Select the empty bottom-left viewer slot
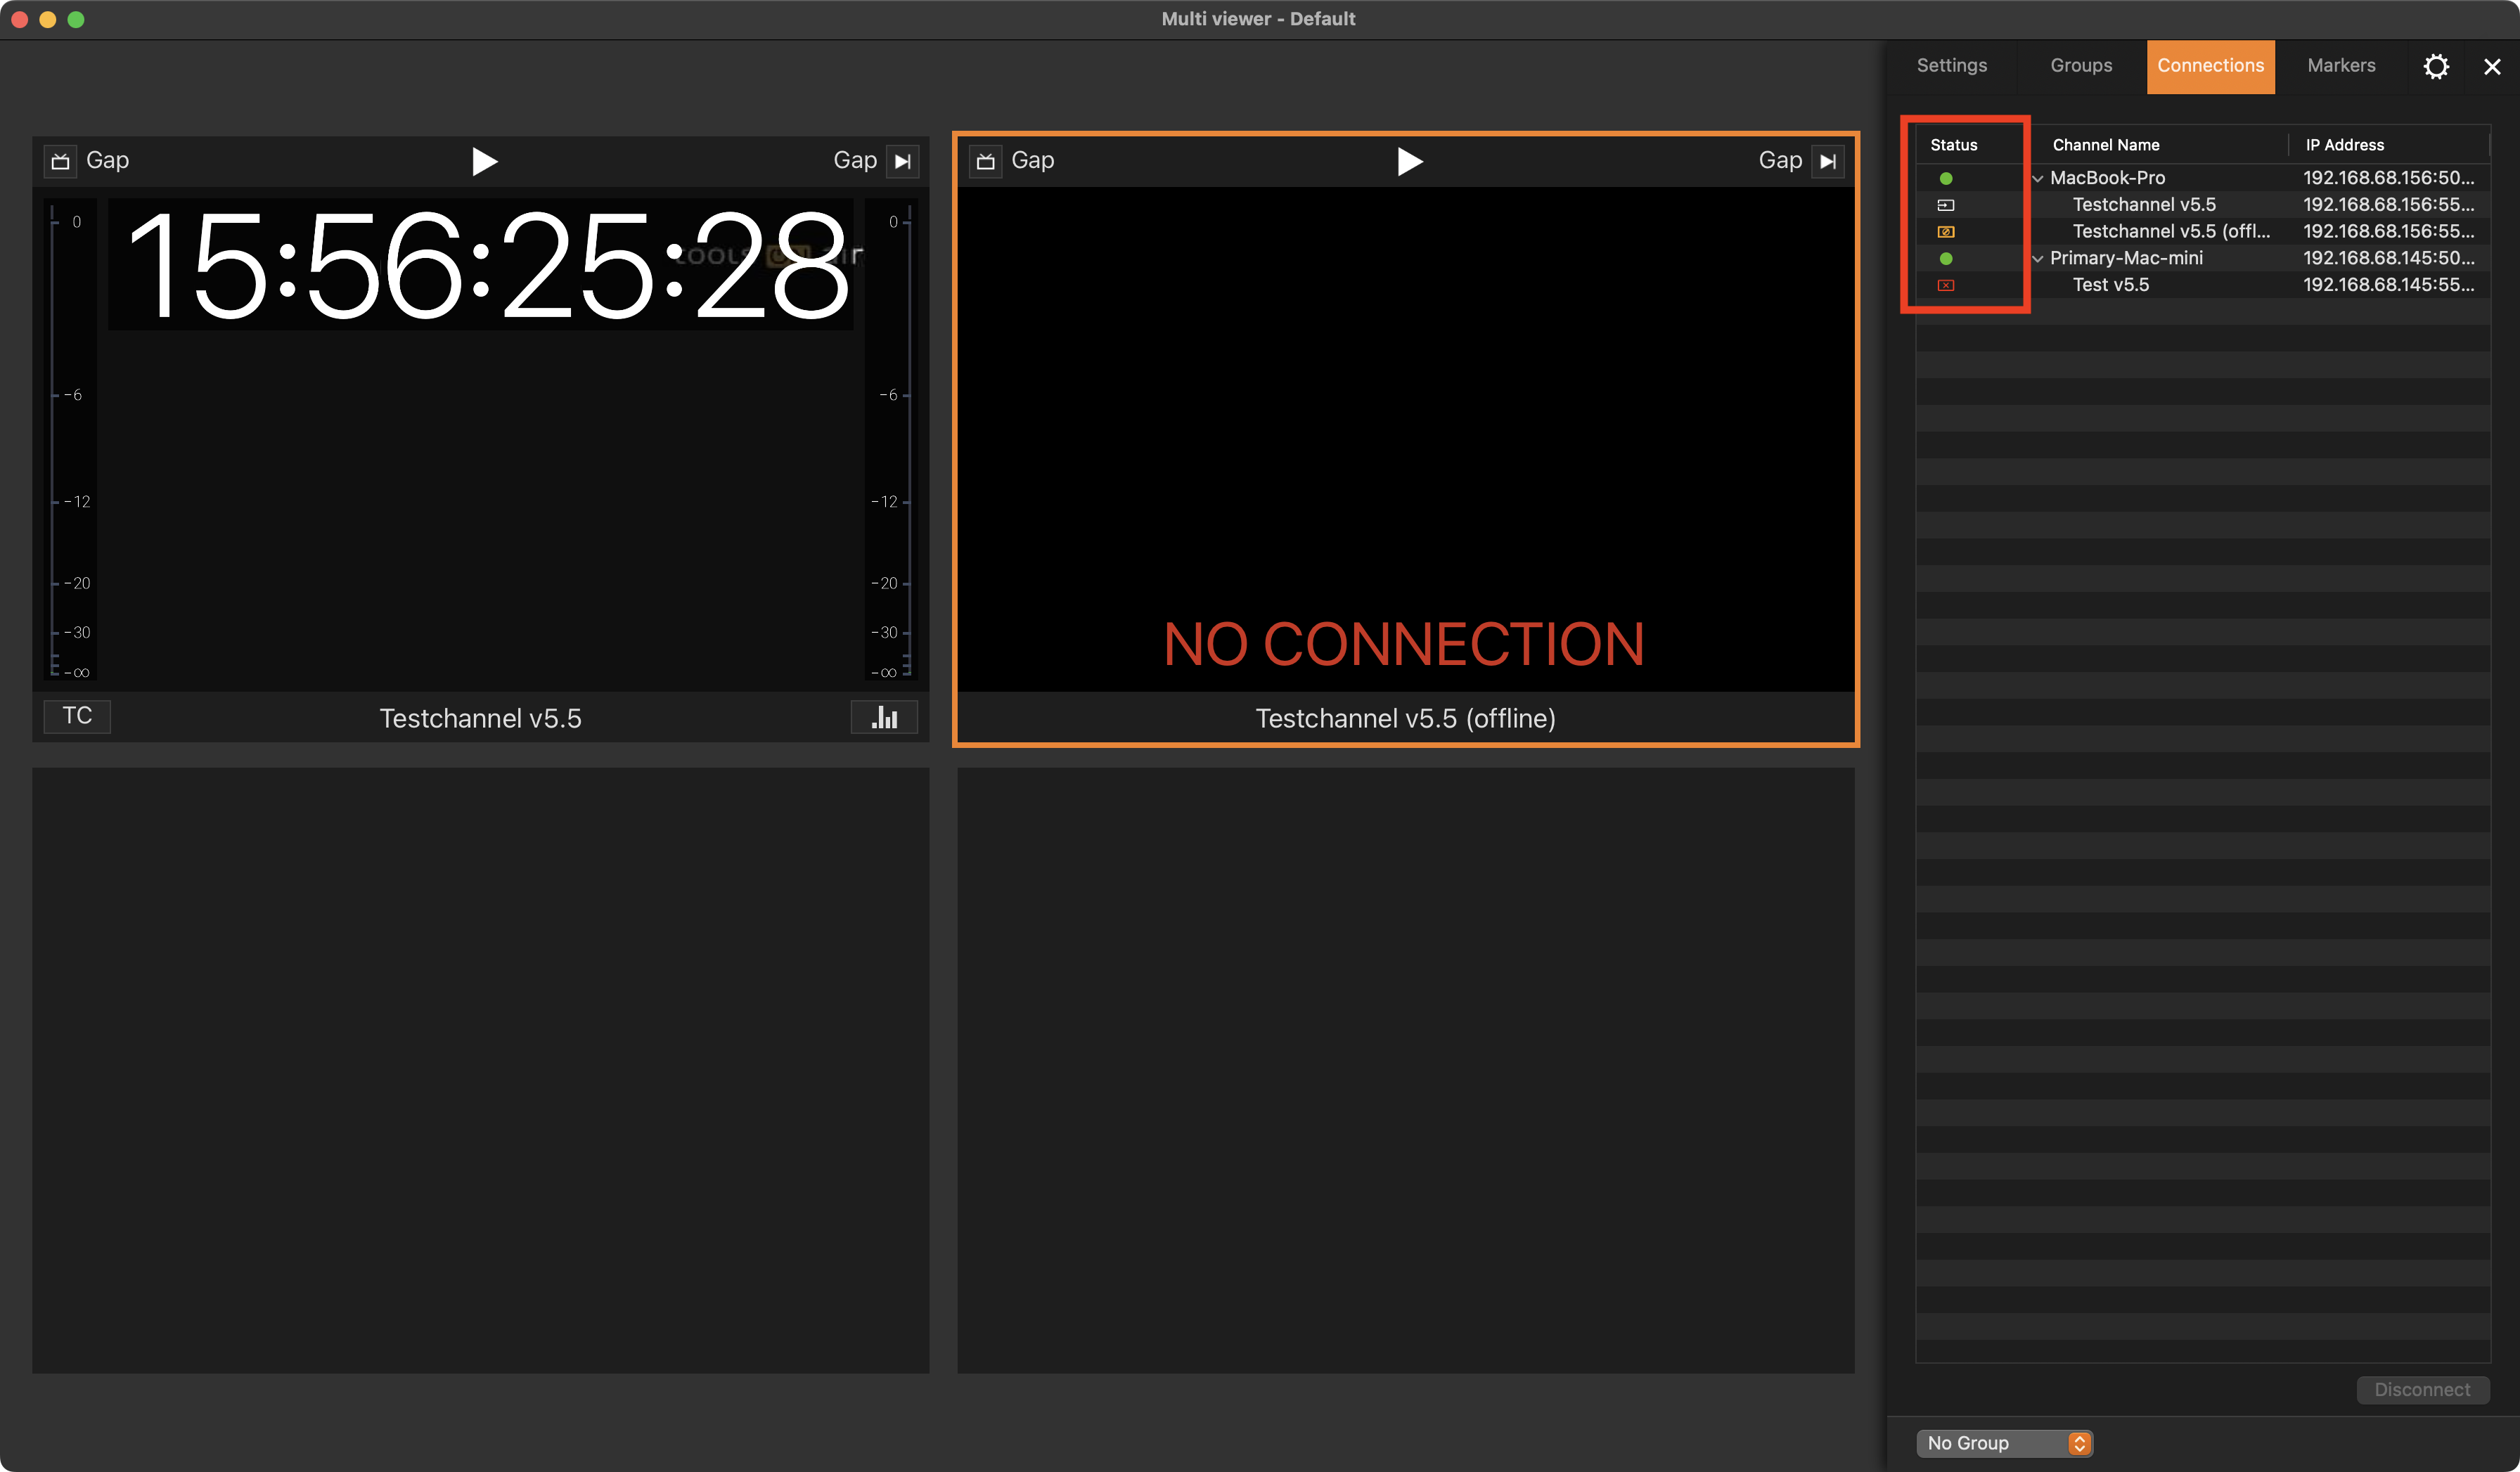 tap(480, 1070)
